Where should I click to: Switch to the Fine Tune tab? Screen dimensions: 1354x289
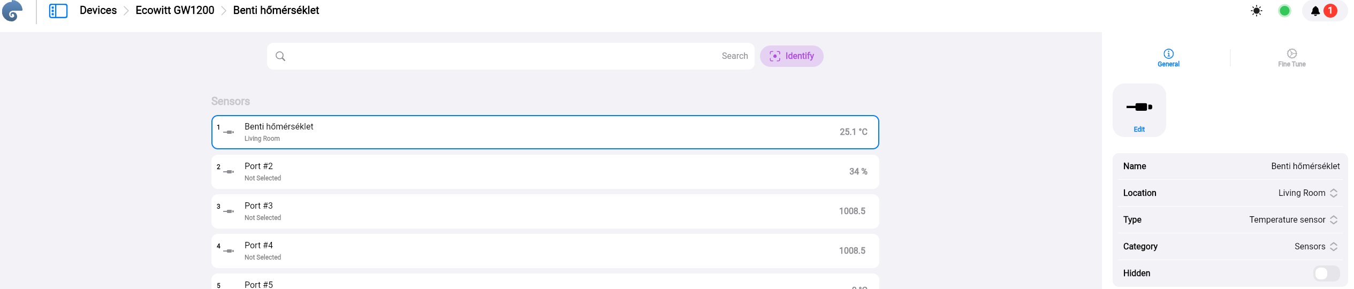pos(1291,57)
